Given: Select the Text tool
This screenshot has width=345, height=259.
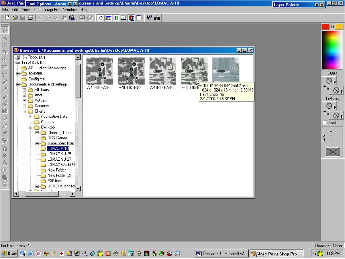Looking at the screenshot, I should tap(5, 163).
